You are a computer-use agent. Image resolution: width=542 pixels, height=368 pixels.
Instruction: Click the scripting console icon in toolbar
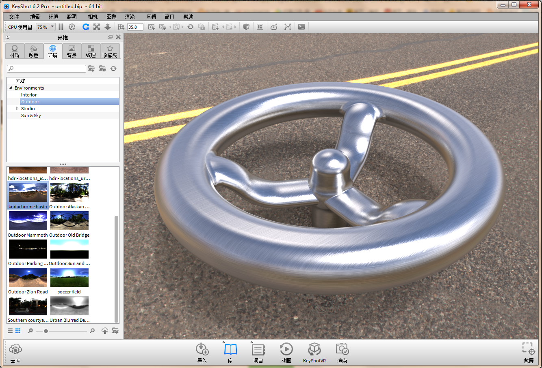[x=301, y=27]
